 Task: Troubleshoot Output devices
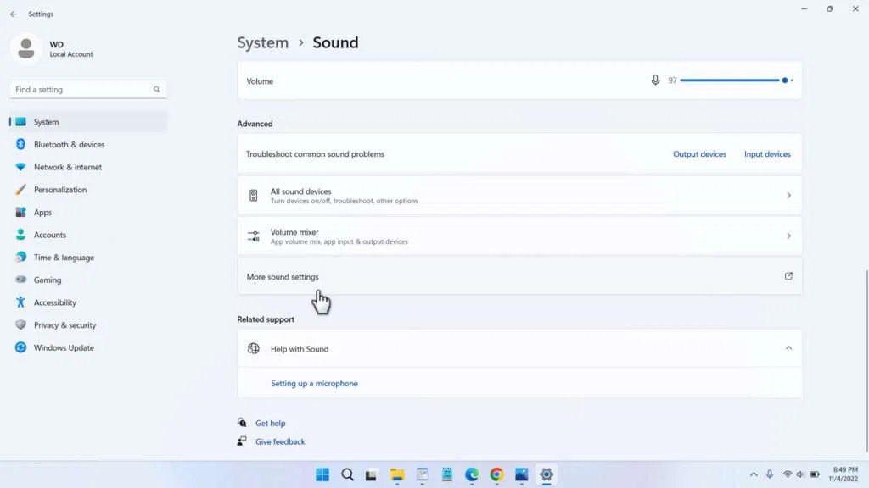point(700,153)
